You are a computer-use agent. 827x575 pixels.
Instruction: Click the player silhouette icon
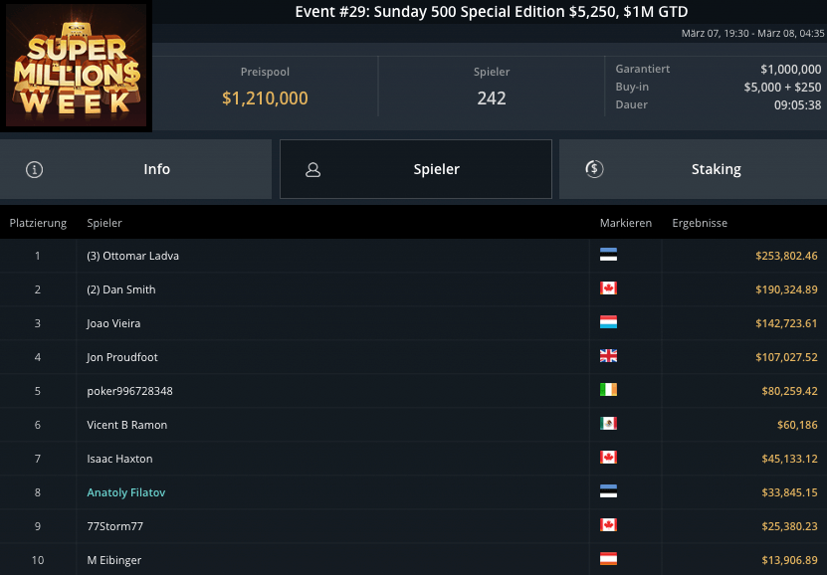tap(312, 169)
